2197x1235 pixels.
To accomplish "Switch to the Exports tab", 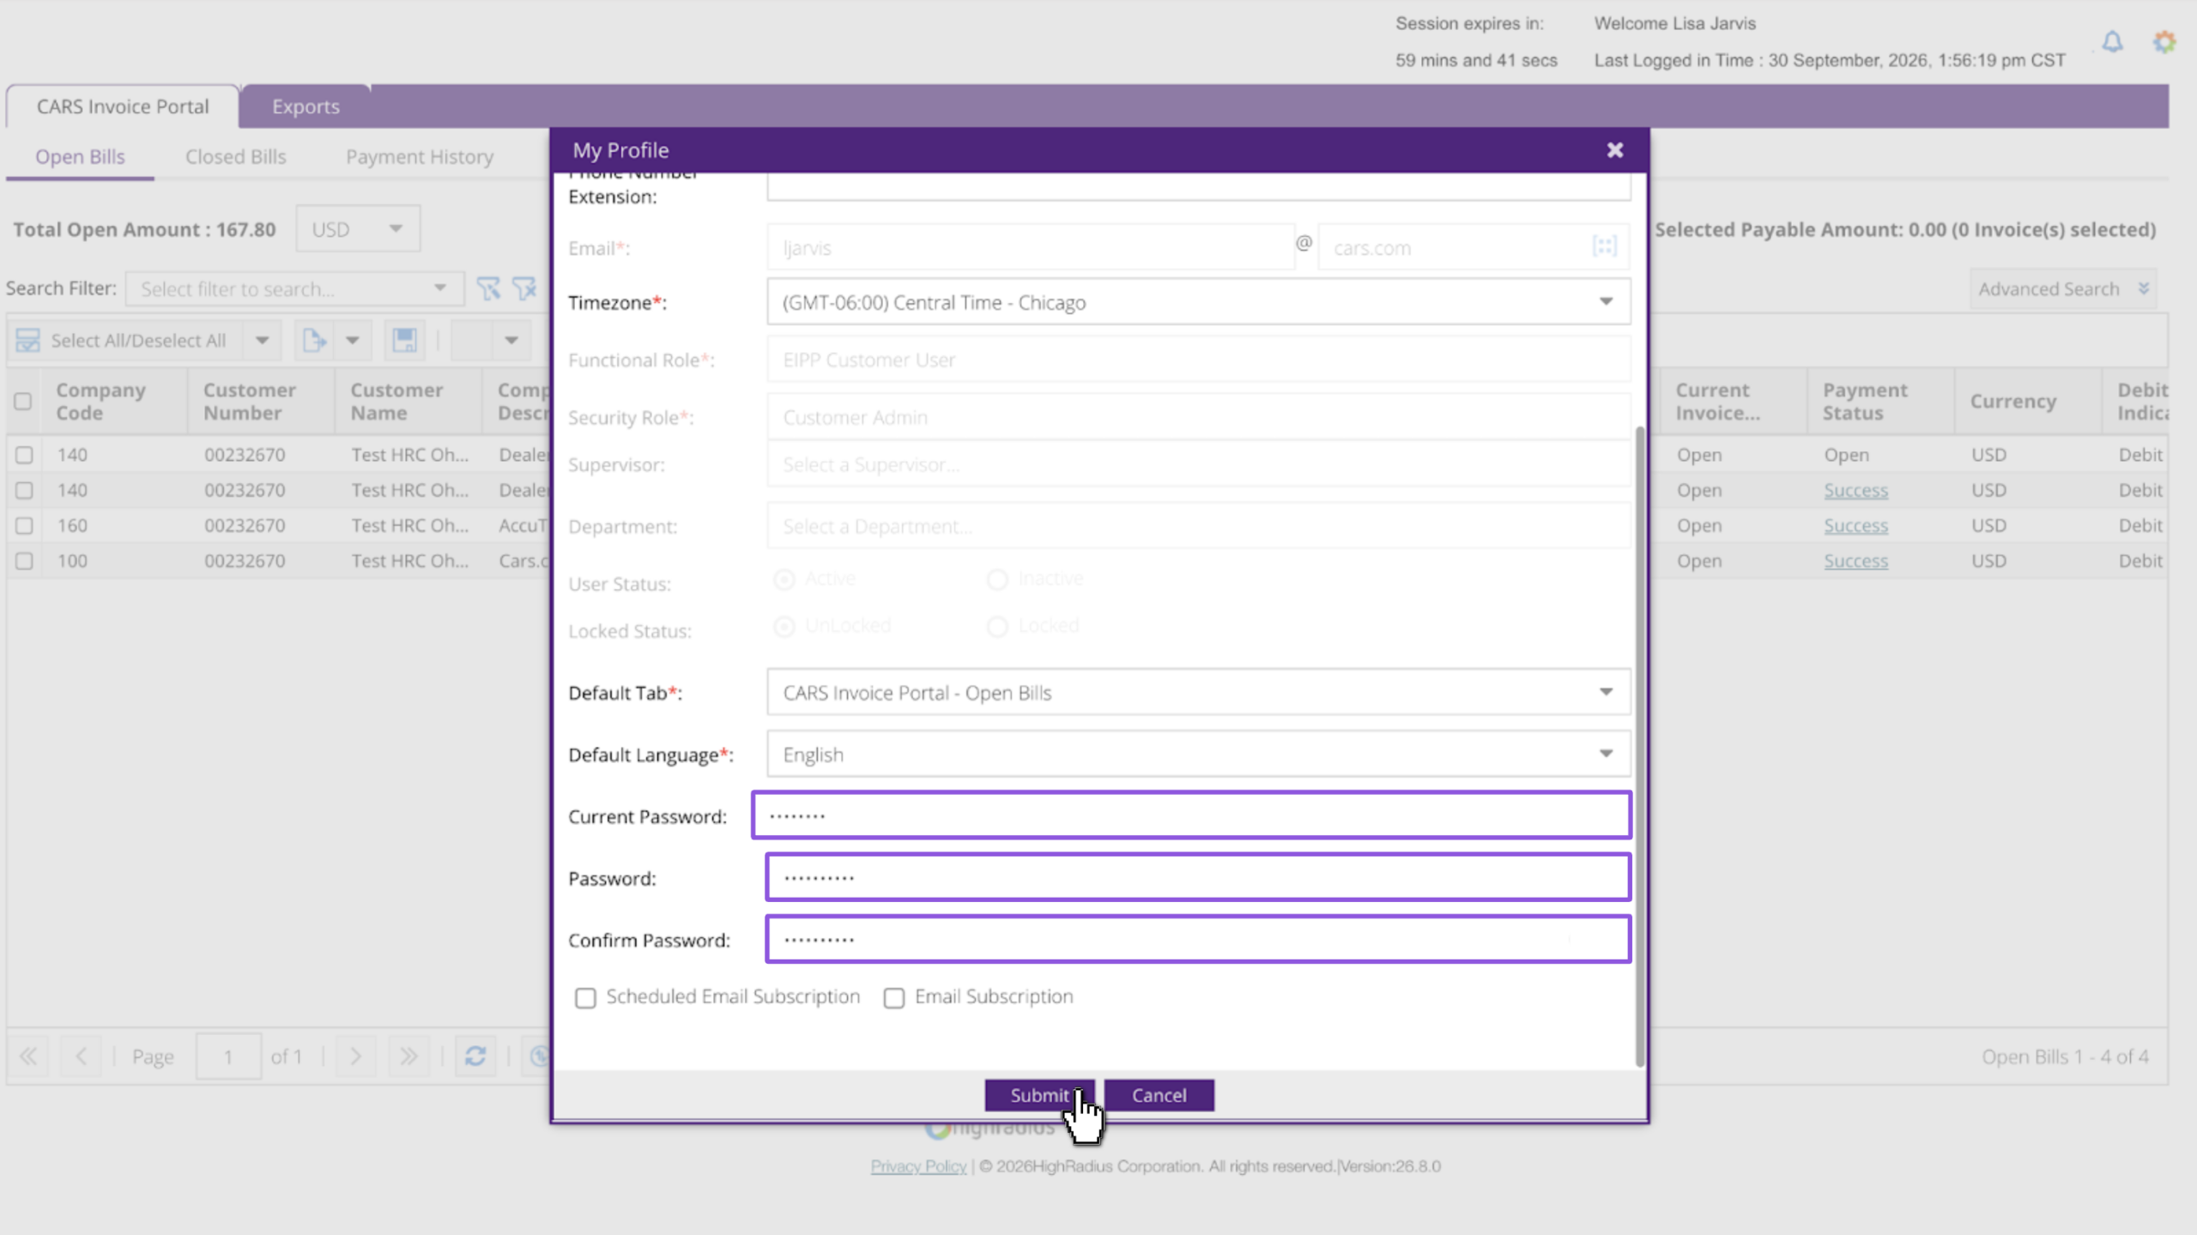I will point(306,106).
